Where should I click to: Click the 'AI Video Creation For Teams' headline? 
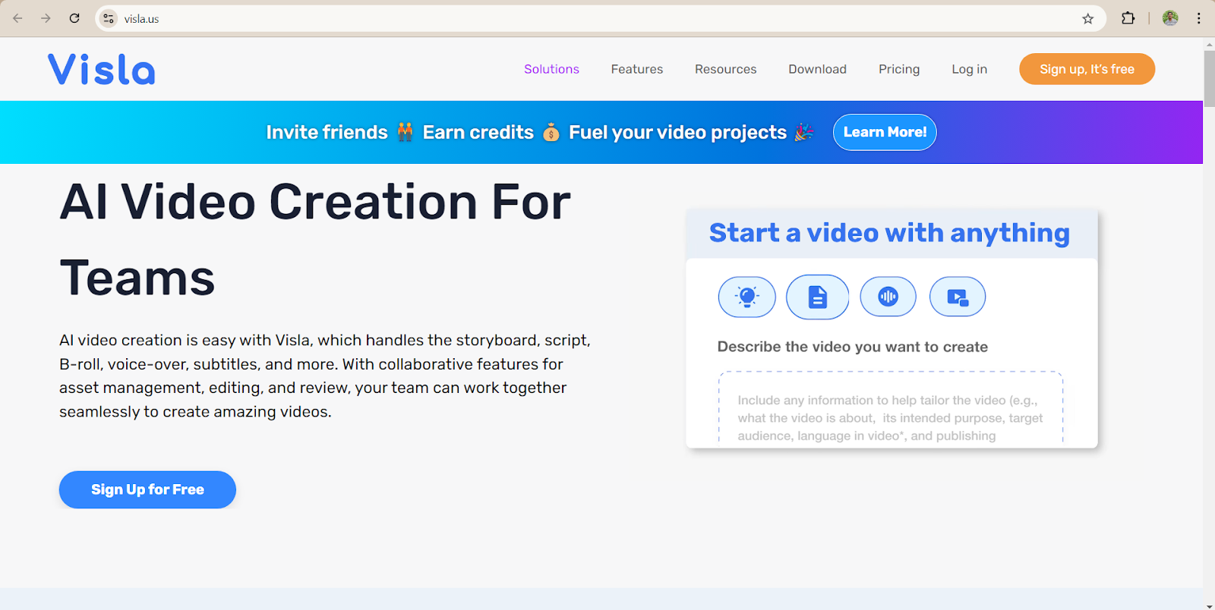(x=315, y=240)
